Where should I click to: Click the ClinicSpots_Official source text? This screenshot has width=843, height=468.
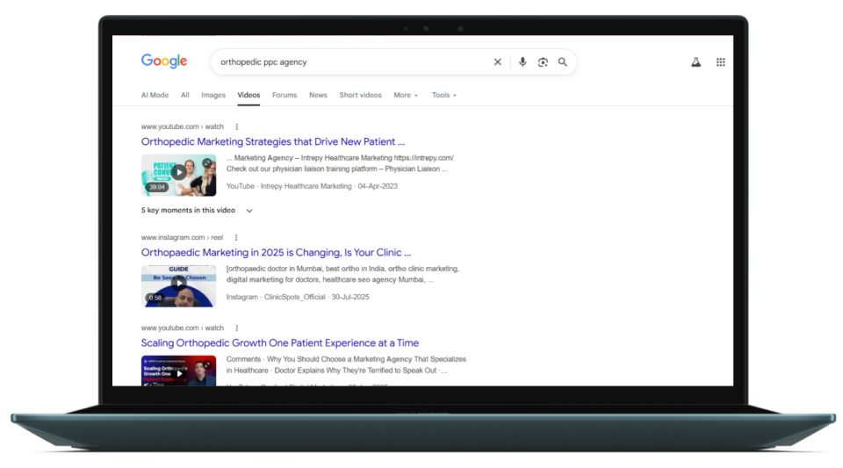295,297
